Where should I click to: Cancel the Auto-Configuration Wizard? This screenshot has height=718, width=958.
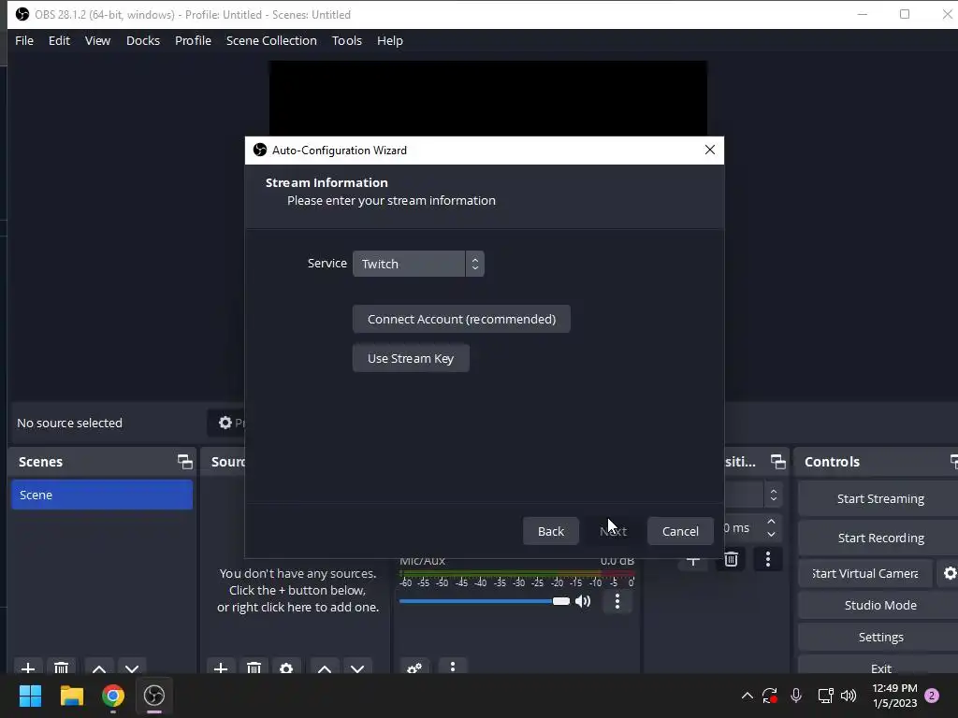[680, 531]
